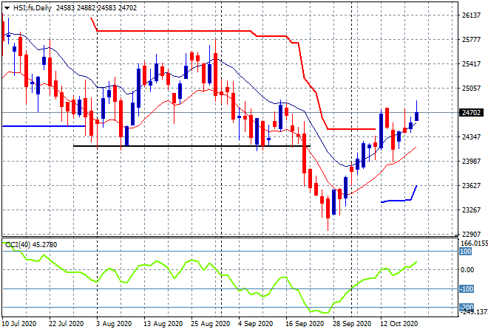Click the 16 Sep 2020 date label
Viewport: 488px width, 332px height.
(305, 324)
